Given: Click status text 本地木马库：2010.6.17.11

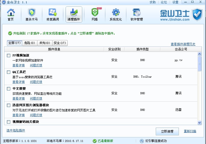Looking at the screenshot, I should [x=65, y=141].
